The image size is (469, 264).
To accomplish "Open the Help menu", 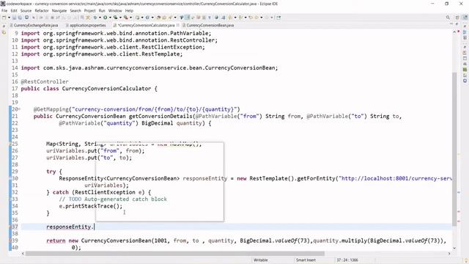I will [x=129, y=10].
